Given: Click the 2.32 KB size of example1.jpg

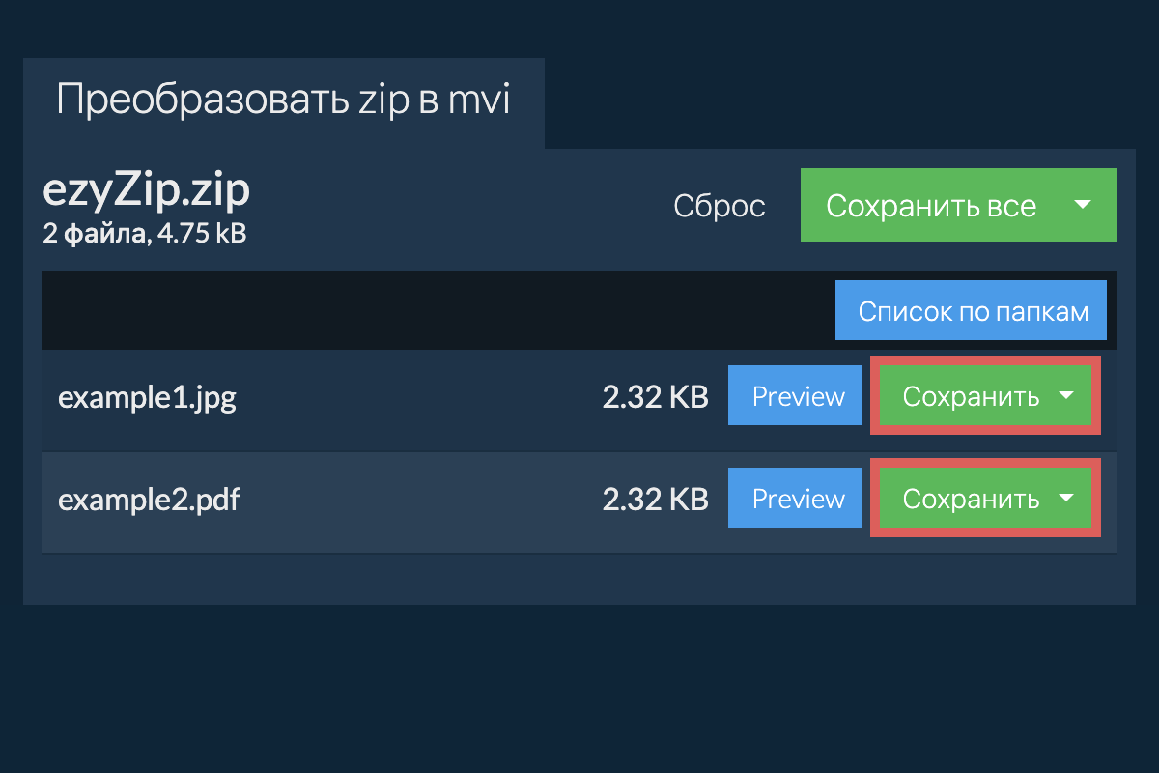Looking at the screenshot, I should point(655,397).
